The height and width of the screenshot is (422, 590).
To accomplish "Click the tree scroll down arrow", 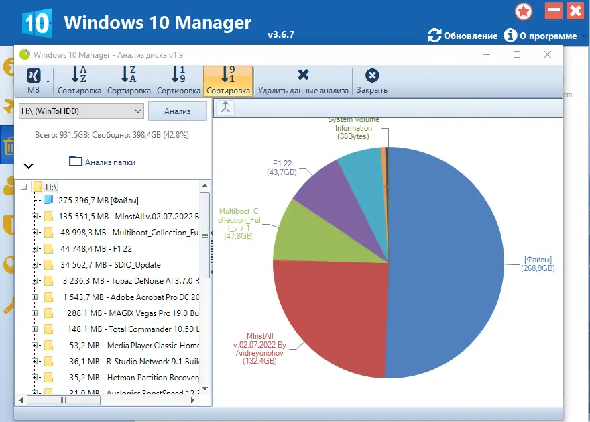I will tap(204, 388).
